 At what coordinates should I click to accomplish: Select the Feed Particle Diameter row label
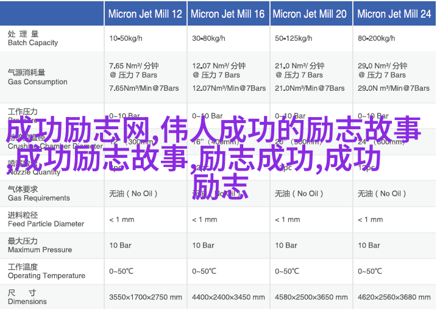[46, 219]
